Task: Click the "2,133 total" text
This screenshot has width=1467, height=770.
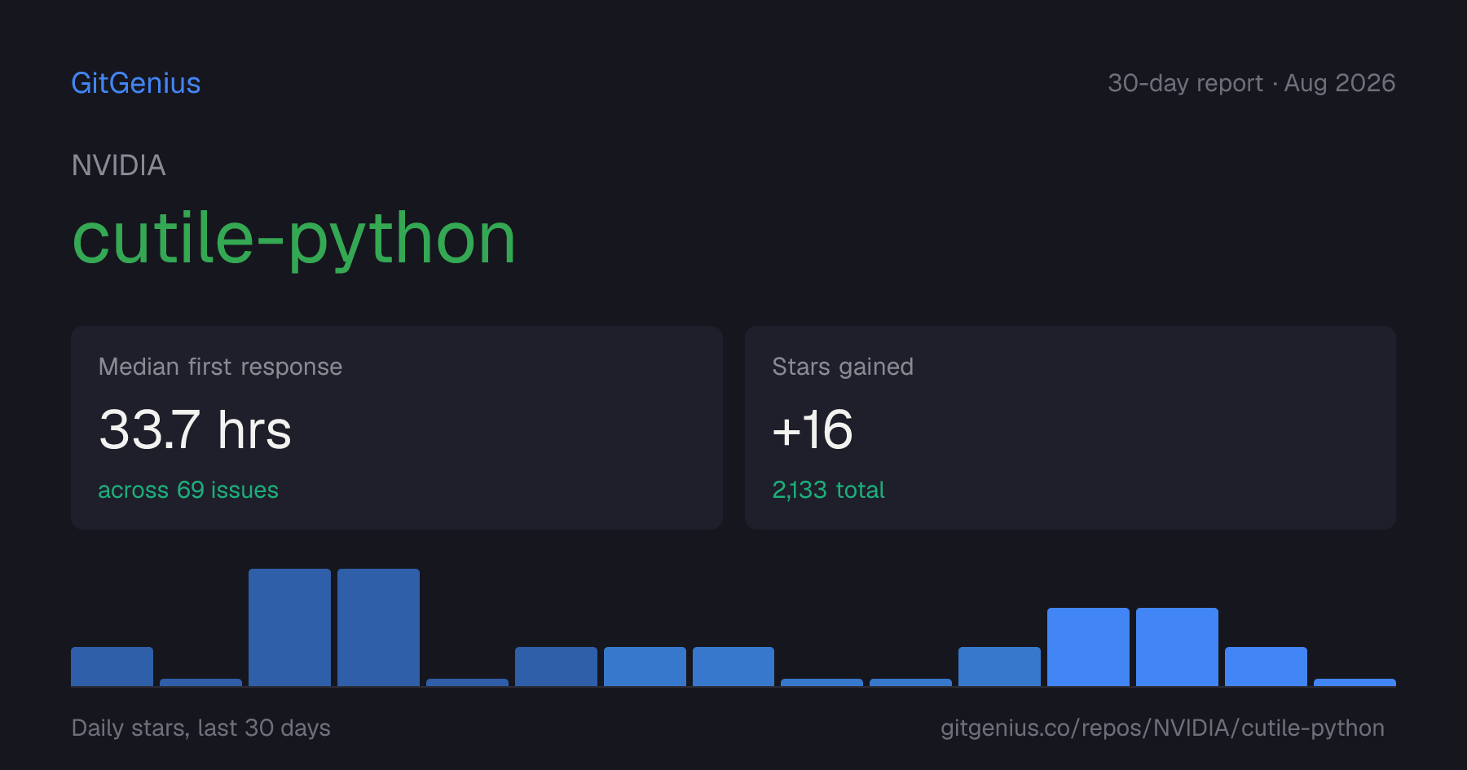Action: (x=828, y=490)
